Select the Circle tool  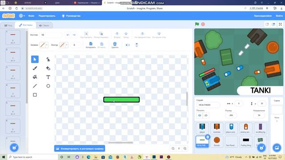pos(48,86)
